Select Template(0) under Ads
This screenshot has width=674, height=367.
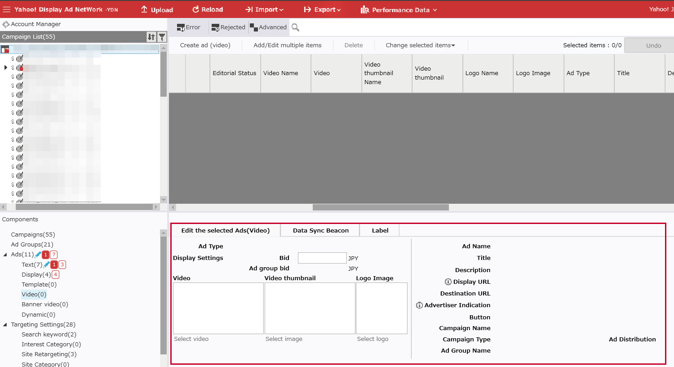(39, 284)
